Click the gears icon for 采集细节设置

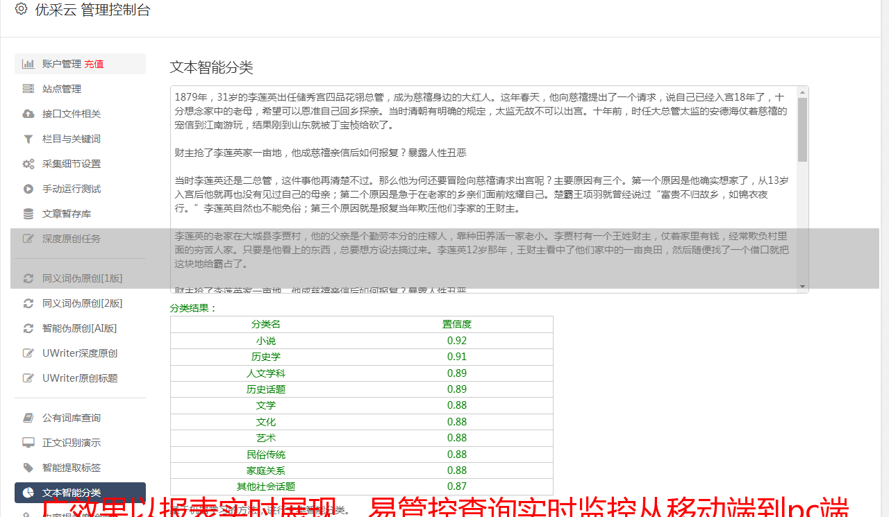pos(28,164)
